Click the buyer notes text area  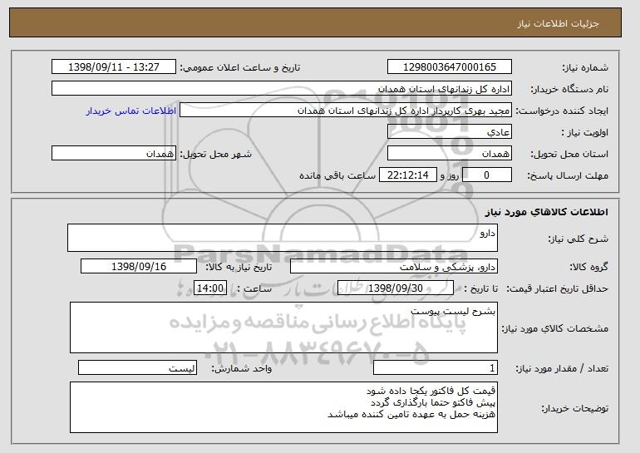tap(283, 407)
